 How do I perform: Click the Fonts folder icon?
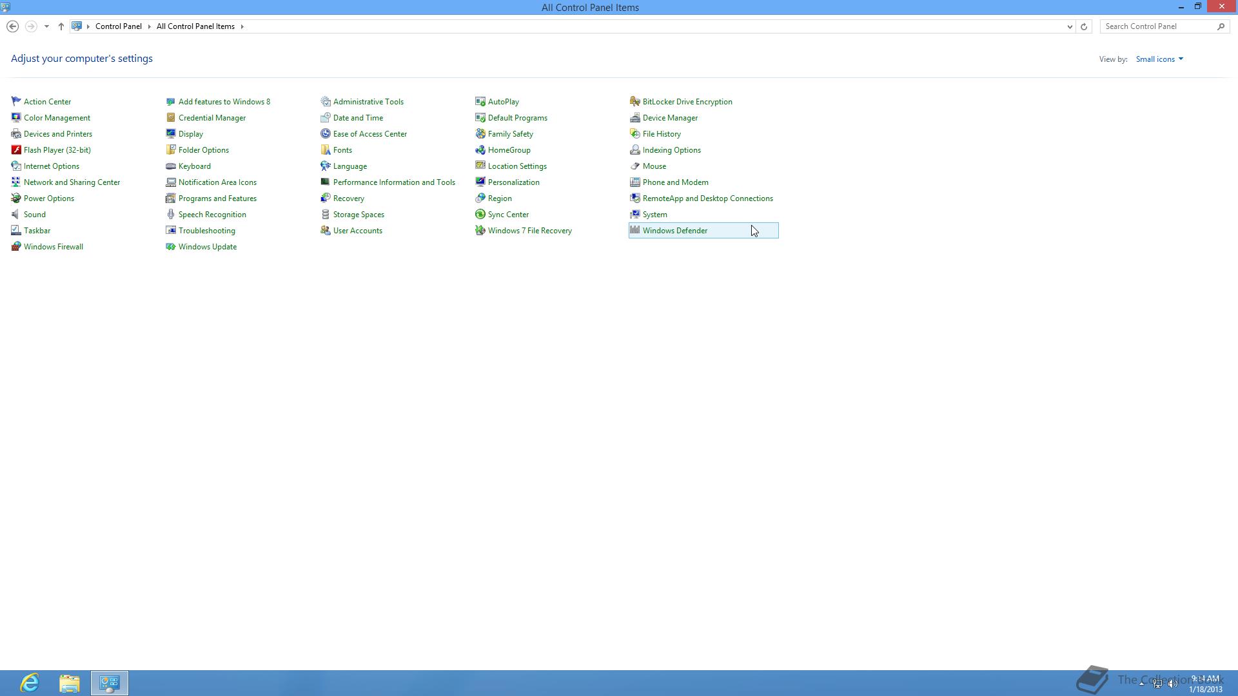pyautogui.click(x=326, y=150)
